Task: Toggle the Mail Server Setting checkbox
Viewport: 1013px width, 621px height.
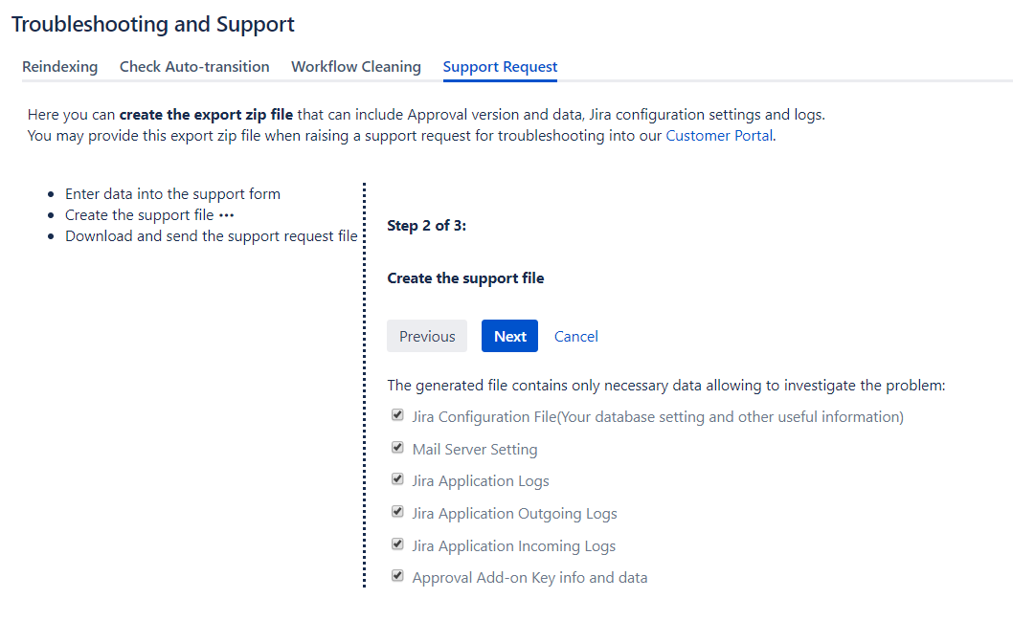Action: pyautogui.click(x=397, y=448)
